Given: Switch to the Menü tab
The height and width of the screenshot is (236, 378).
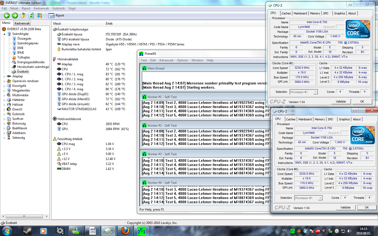Looking at the screenshot, I should (6, 23).
